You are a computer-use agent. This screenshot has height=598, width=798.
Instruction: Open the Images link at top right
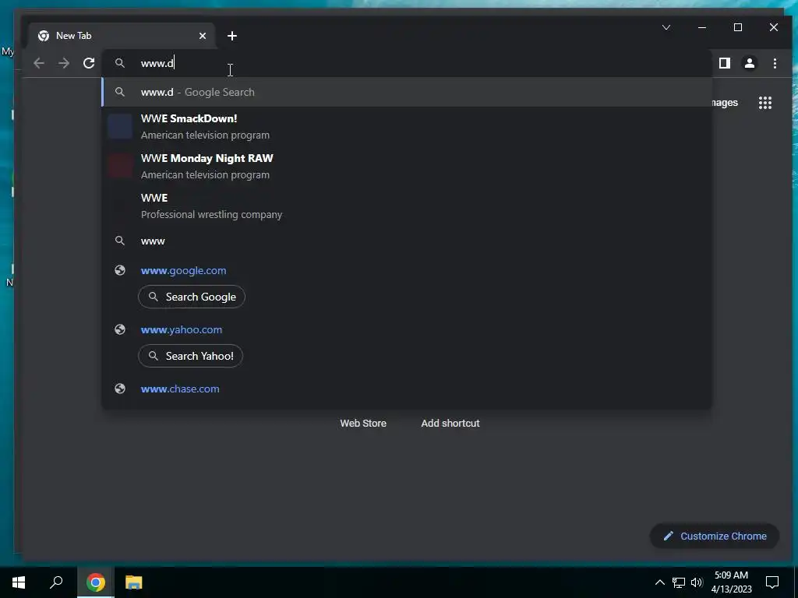click(x=725, y=103)
